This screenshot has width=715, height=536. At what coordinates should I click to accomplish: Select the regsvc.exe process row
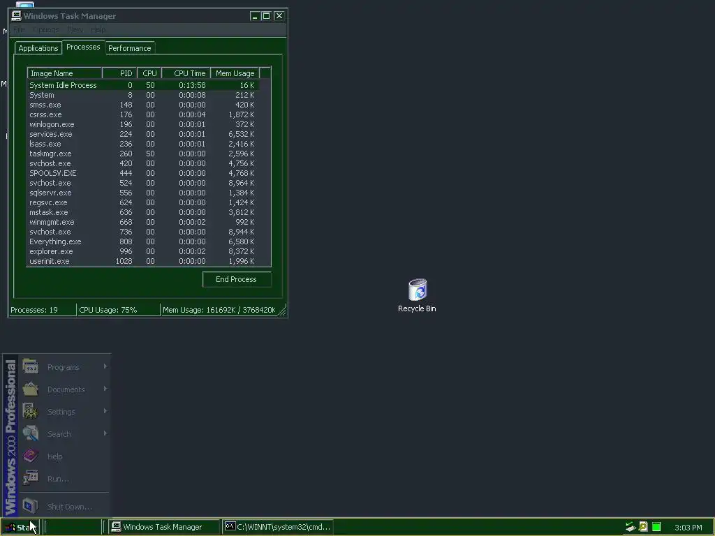click(x=143, y=203)
